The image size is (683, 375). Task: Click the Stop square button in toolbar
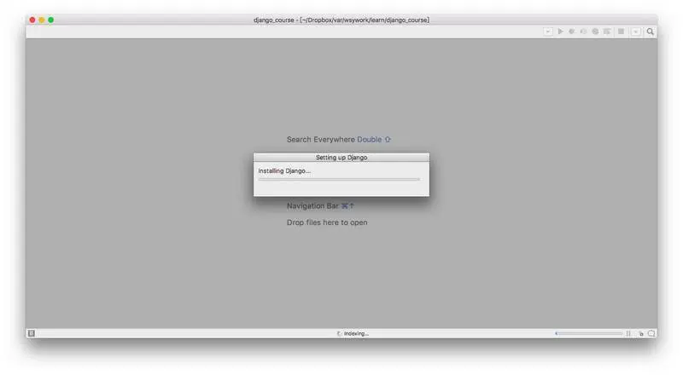(x=622, y=32)
